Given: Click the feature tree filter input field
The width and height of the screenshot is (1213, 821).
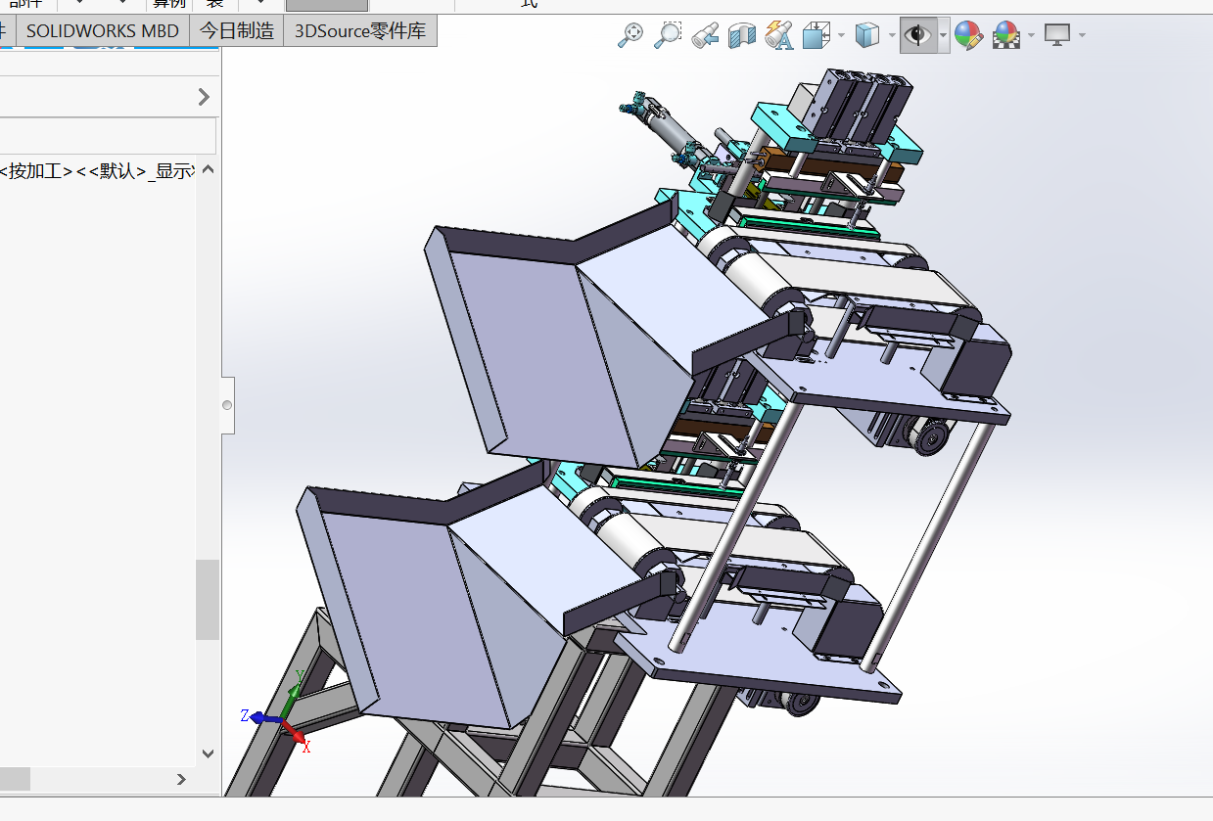Looking at the screenshot, I should click(x=107, y=136).
